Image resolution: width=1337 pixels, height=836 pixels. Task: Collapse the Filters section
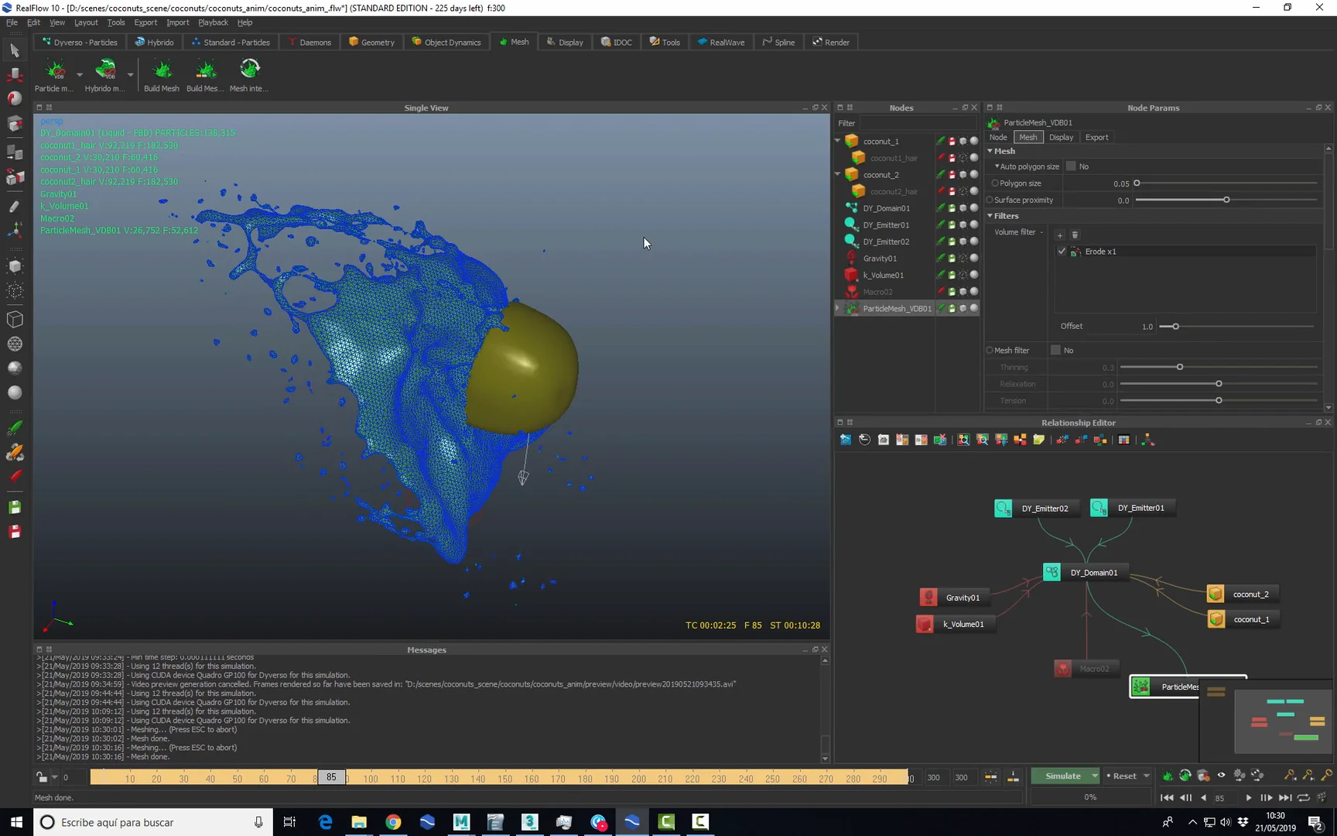click(x=990, y=216)
